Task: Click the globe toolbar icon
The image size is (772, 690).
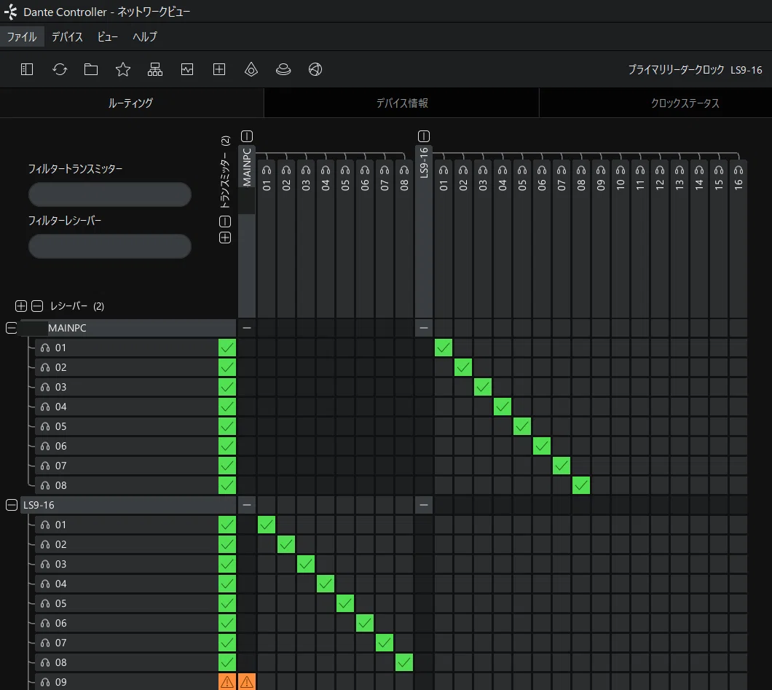Action: click(x=315, y=69)
